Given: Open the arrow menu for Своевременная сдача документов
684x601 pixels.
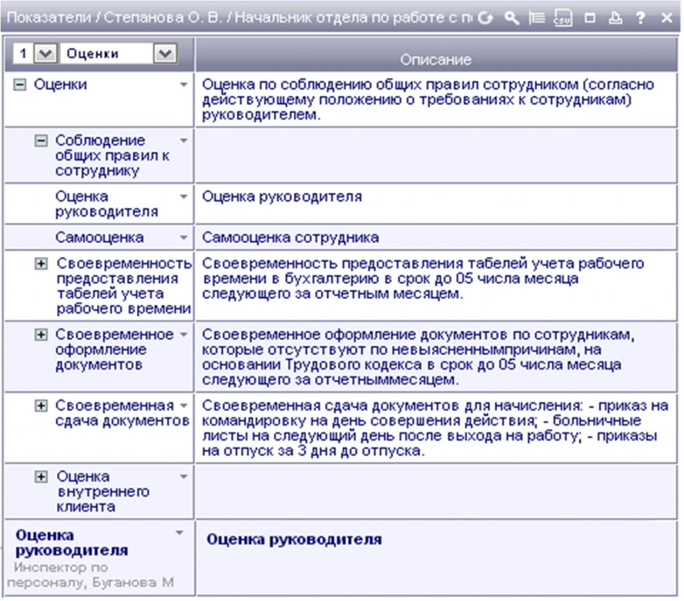Looking at the screenshot, I should coord(184,406).
